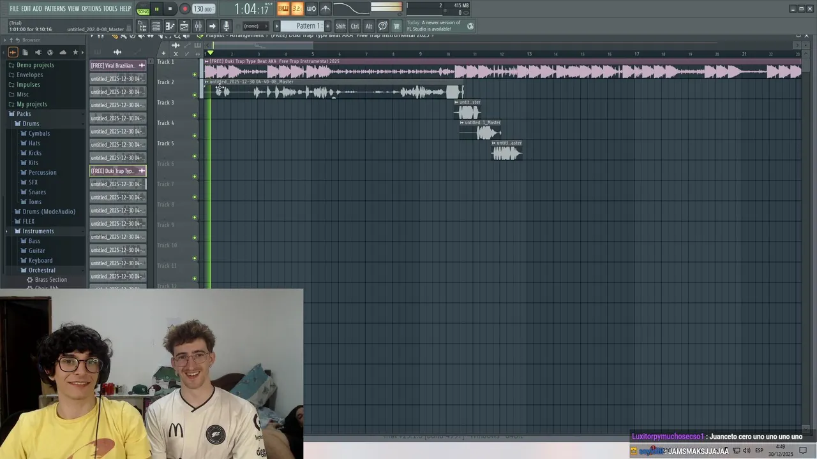Screen dimensions: 817x459
Task: Open the Mixer from toolbar
Action: click(198, 26)
